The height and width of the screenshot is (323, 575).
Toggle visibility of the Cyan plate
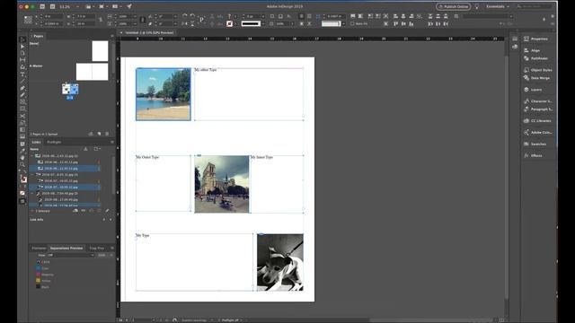click(x=38, y=268)
